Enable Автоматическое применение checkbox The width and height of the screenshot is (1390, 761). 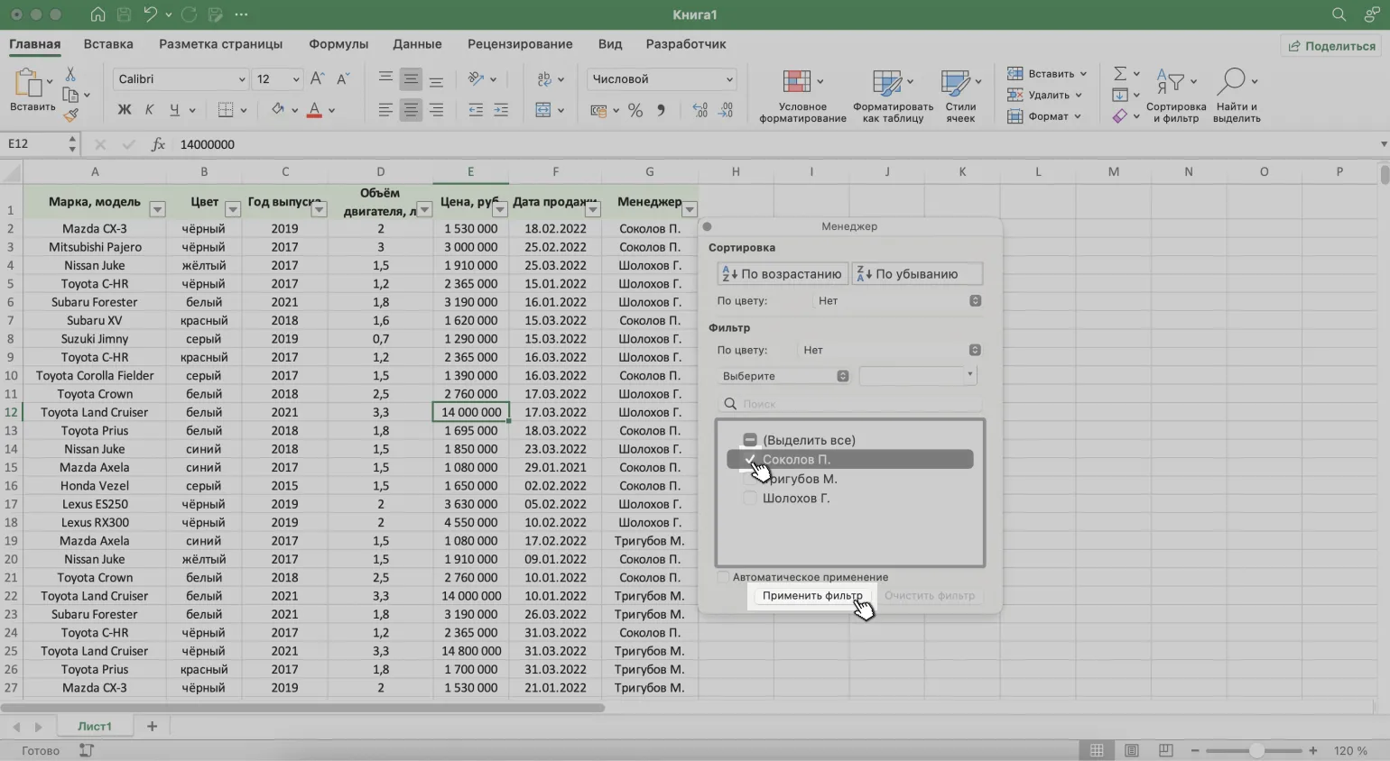[x=723, y=577]
